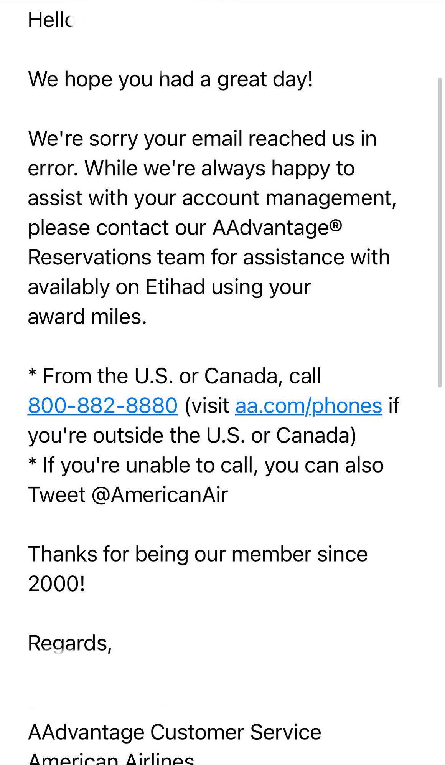Select the @AmericanAir Twitter handle text
Image resolution: width=445 pixels, height=765 pixels.
(160, 494)
